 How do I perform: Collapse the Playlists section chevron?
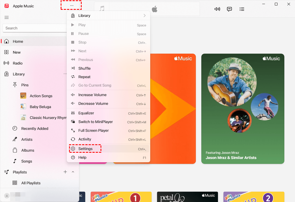click(x=73, y=172)
